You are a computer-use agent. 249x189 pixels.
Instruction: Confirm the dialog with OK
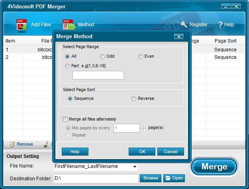click(x=142, y=152)
